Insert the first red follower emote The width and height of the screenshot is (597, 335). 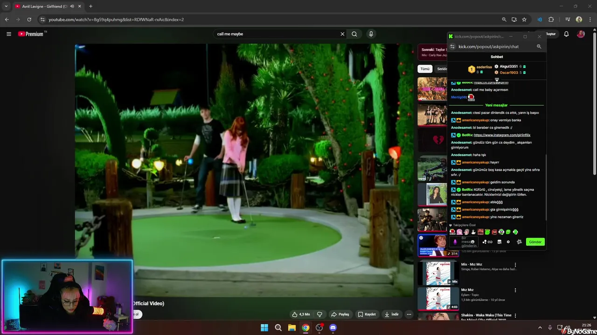pos(452,232)
